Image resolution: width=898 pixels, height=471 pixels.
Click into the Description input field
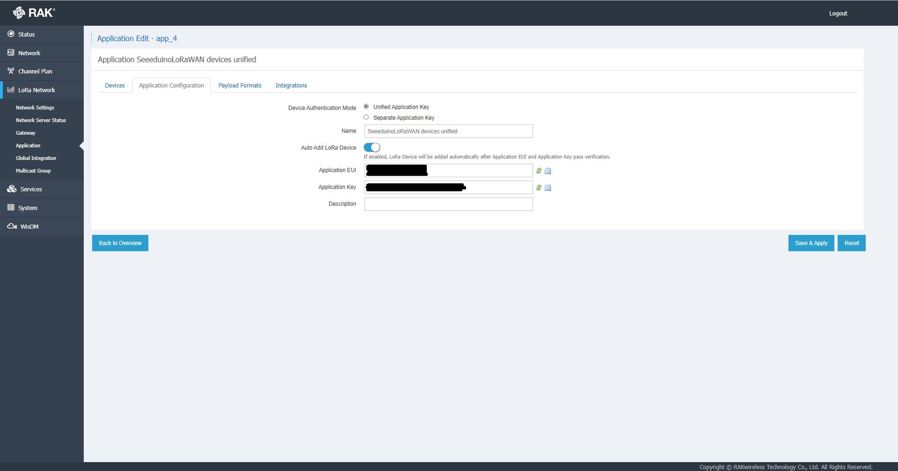pyautogui.click(x=448, y=204)
